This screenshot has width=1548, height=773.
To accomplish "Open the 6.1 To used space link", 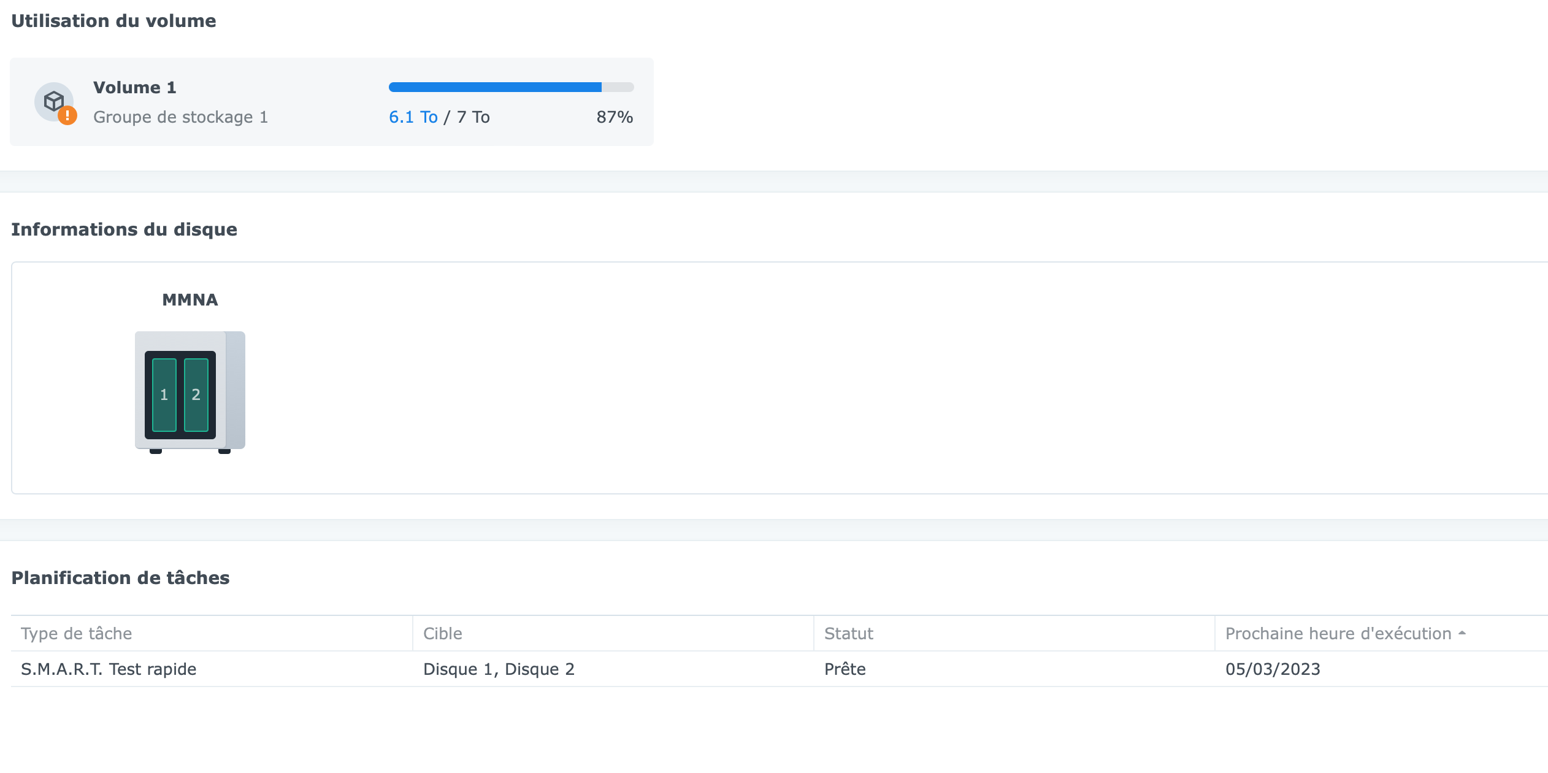I will coord(413,117).
